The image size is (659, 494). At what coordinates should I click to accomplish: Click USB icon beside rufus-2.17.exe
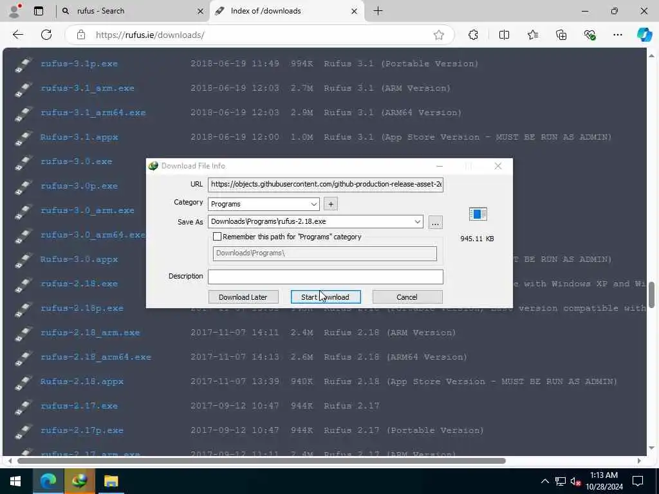[23, 407]
